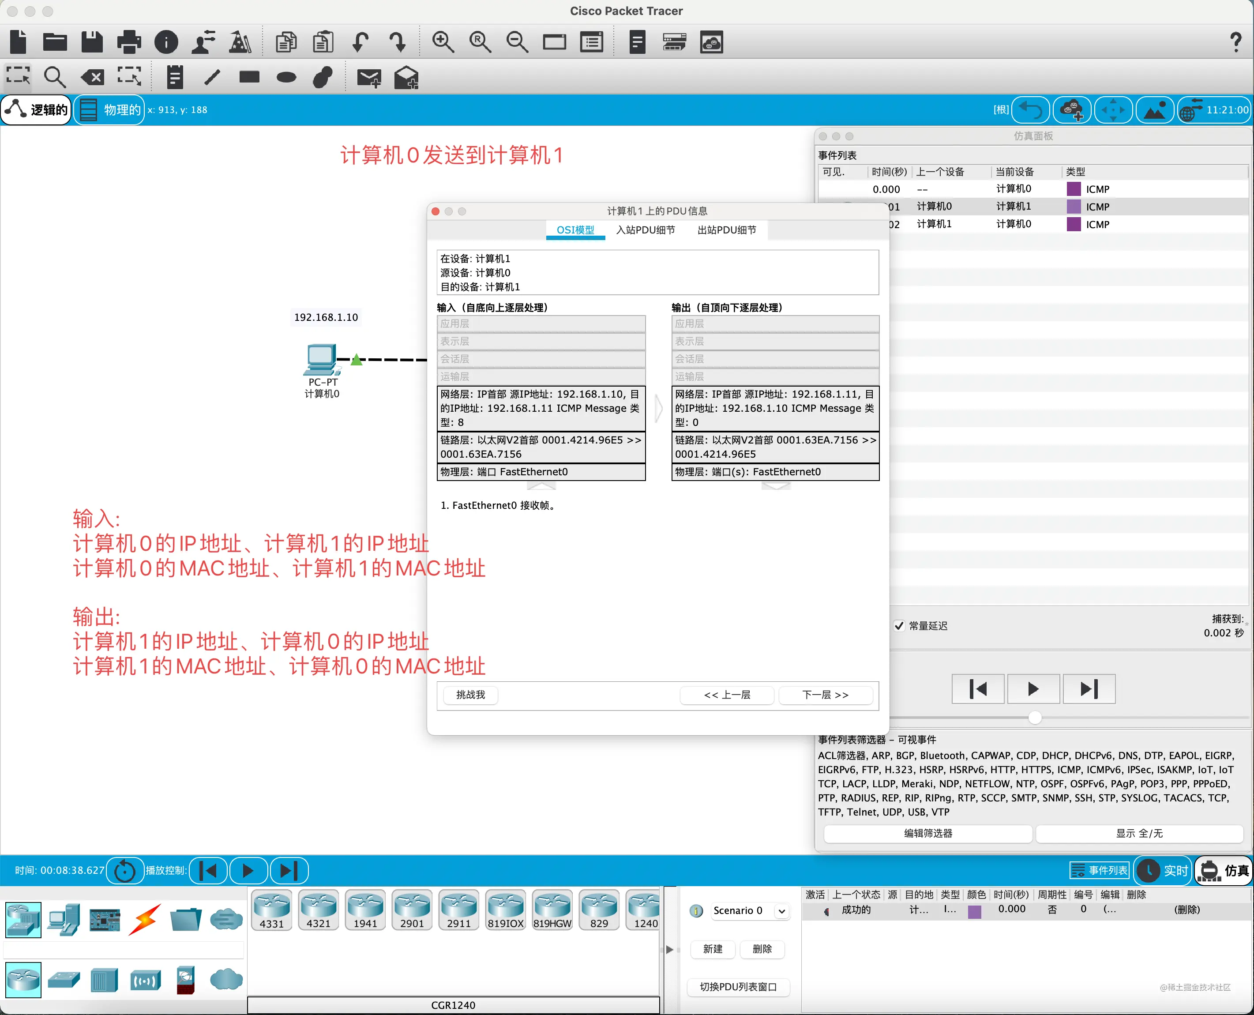Open the 入站PDU细节 tab
This screenshot has width=1254, height=1015.
point(646,230)
